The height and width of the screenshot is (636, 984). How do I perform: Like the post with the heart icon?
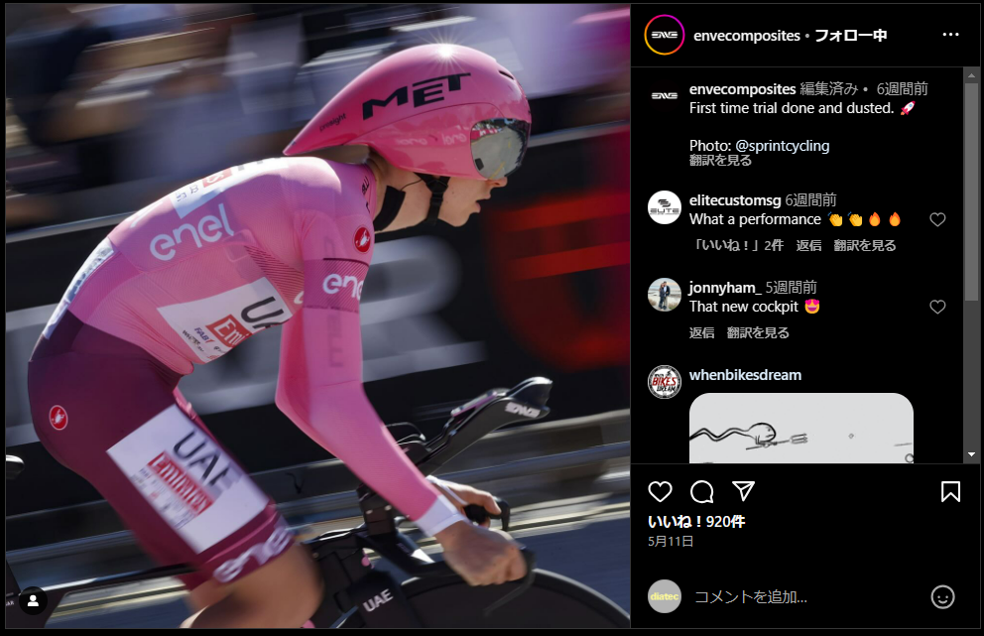(x=660, y=491)
